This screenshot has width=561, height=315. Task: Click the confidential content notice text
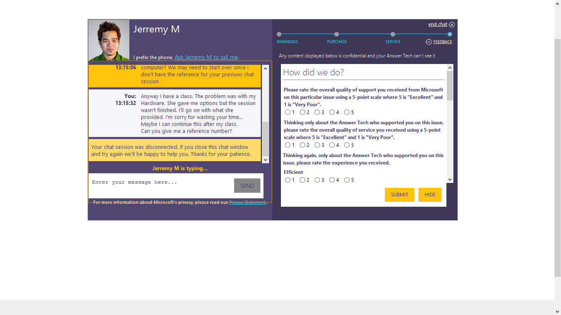358,56
